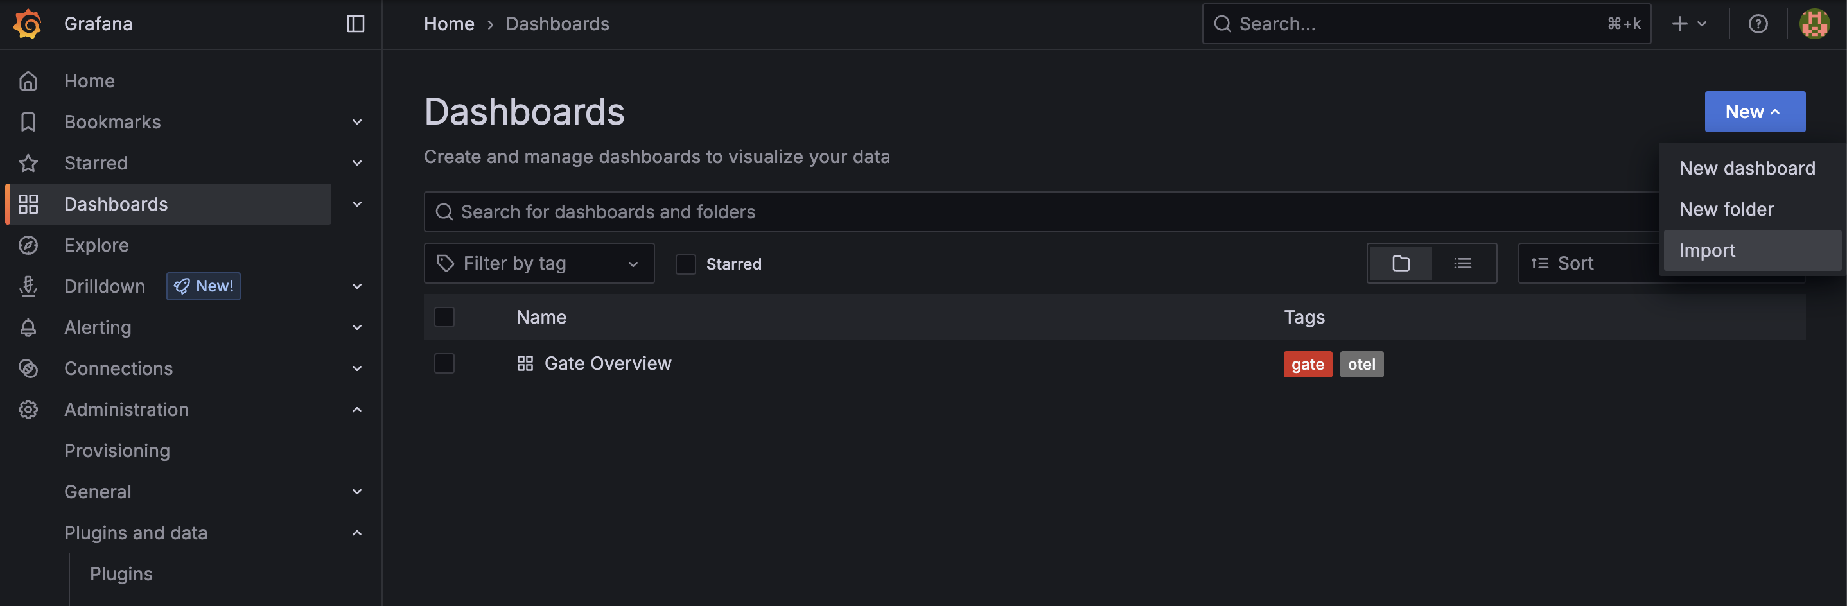The image size is (1847, 606).
Task: Switch dashboards to list view layout
Action: 1463,263
